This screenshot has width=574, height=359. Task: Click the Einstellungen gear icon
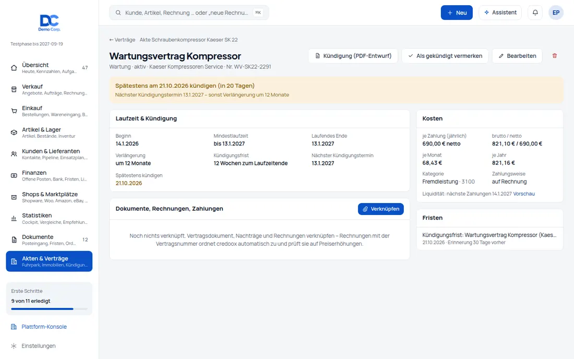point(14,346)
